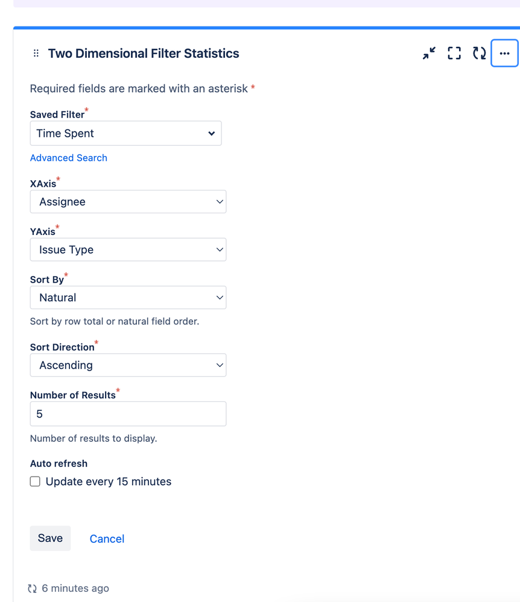This screenshot has width=520, height=602.
Task: Open the YAxis dropdown set to Issue Type
Action: [x=128, y=249]
